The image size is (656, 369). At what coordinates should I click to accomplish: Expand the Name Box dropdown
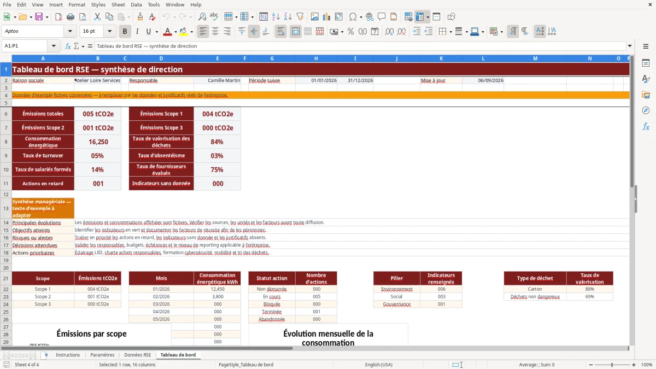[x=54, y=46]
